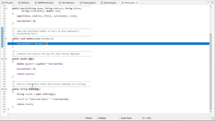This screenshot has width=215, height=121.
Task: Switch to the Staff.java tab
Action: 24,3
